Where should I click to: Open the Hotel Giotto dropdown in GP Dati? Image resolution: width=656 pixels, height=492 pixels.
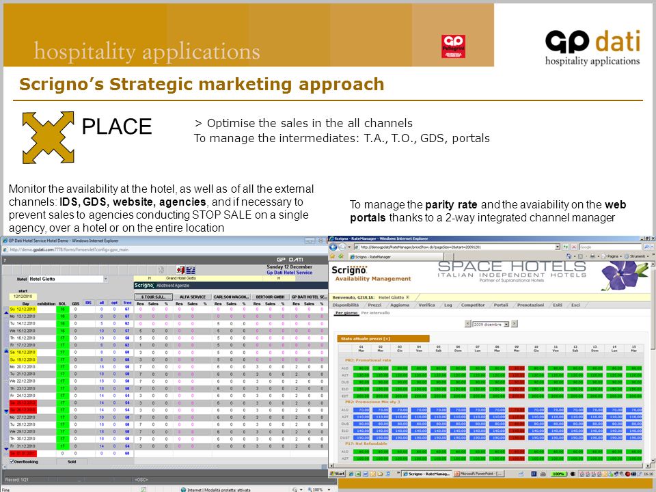(x=105, y=279)
